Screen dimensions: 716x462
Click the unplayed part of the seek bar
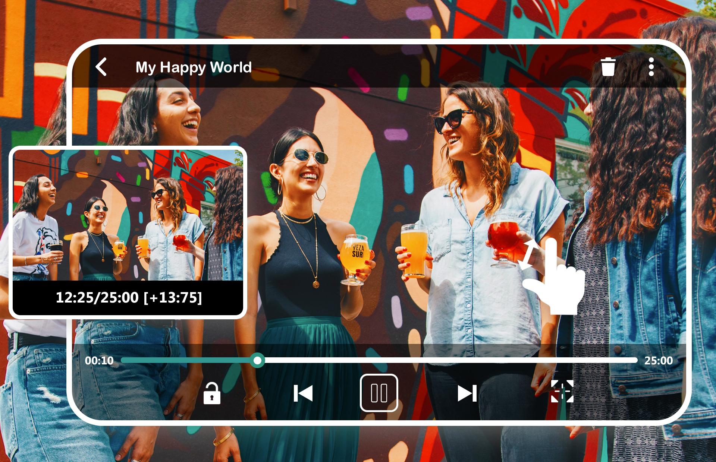pyautogui.click(x=451, y=360)
